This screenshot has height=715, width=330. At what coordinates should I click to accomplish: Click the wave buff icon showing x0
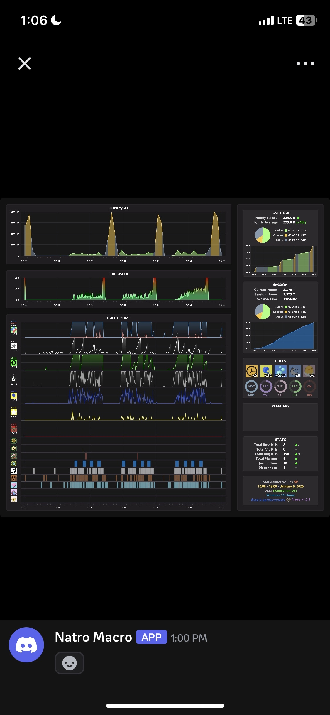(x=295, y=371)
